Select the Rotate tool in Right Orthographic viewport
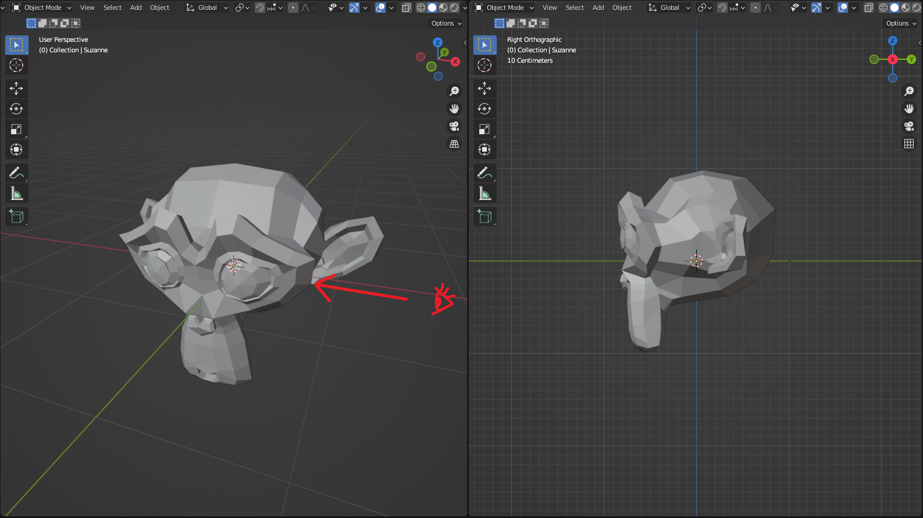Screen dimensions: 923x518 (484, 109)
